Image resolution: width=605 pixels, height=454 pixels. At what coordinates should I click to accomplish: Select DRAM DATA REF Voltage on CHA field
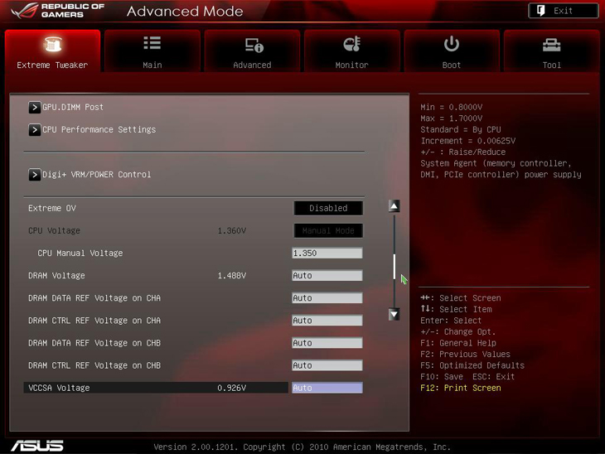tap(327, 298)
